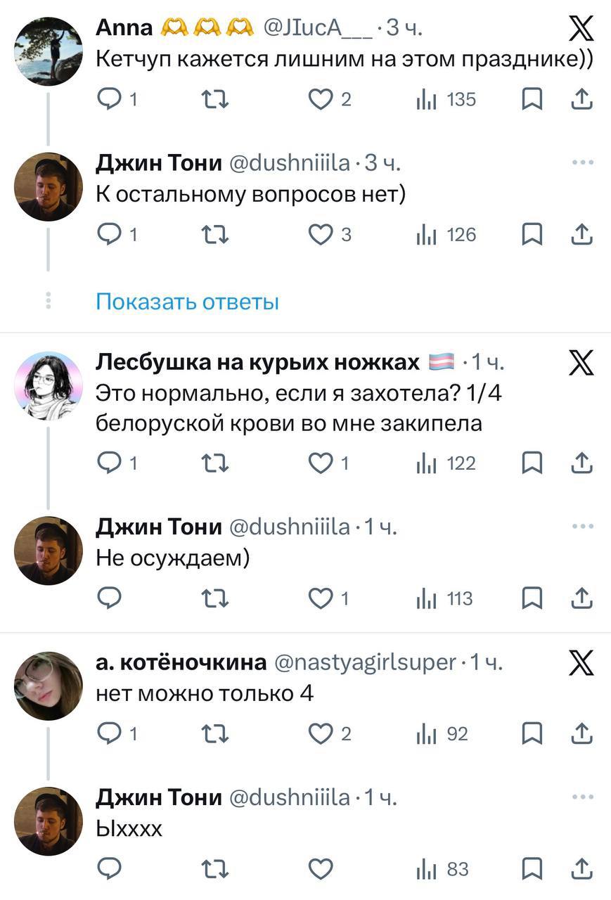Open Джин Тони profile from "Ыххххх" reply
This screenshot has width=611, height=900.
click(49, 821)
